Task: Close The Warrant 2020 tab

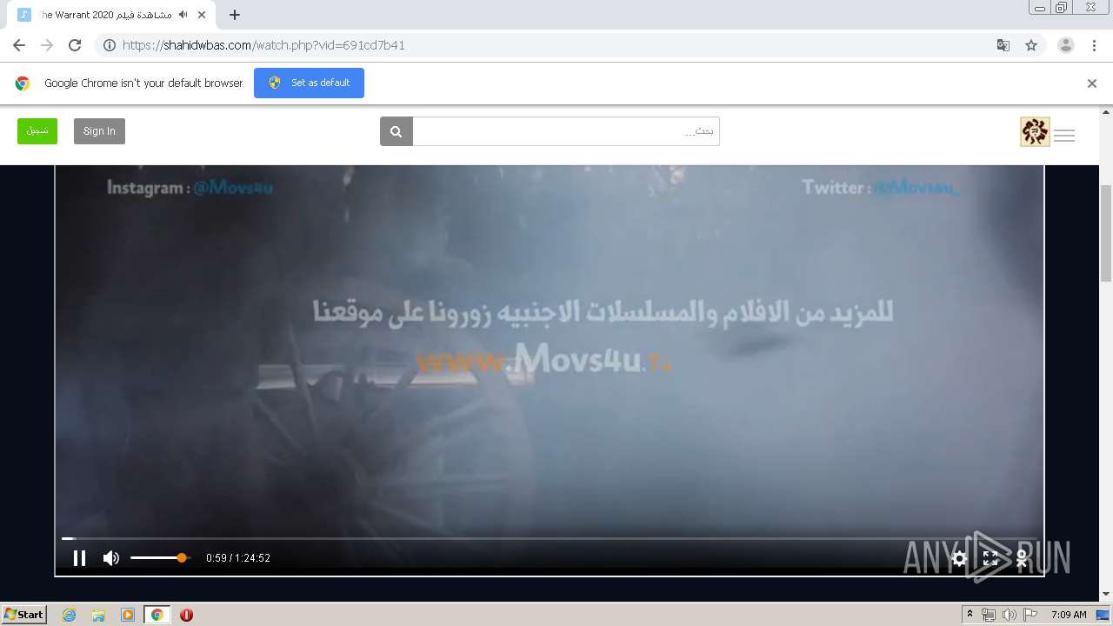Action: (202, 15)
